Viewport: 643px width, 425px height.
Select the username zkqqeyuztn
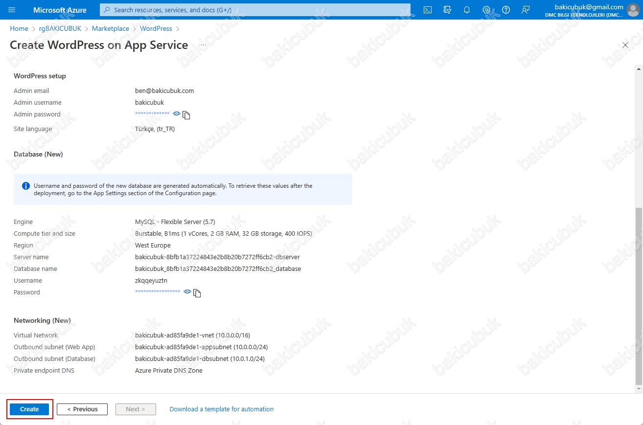[x=151, y=281]
